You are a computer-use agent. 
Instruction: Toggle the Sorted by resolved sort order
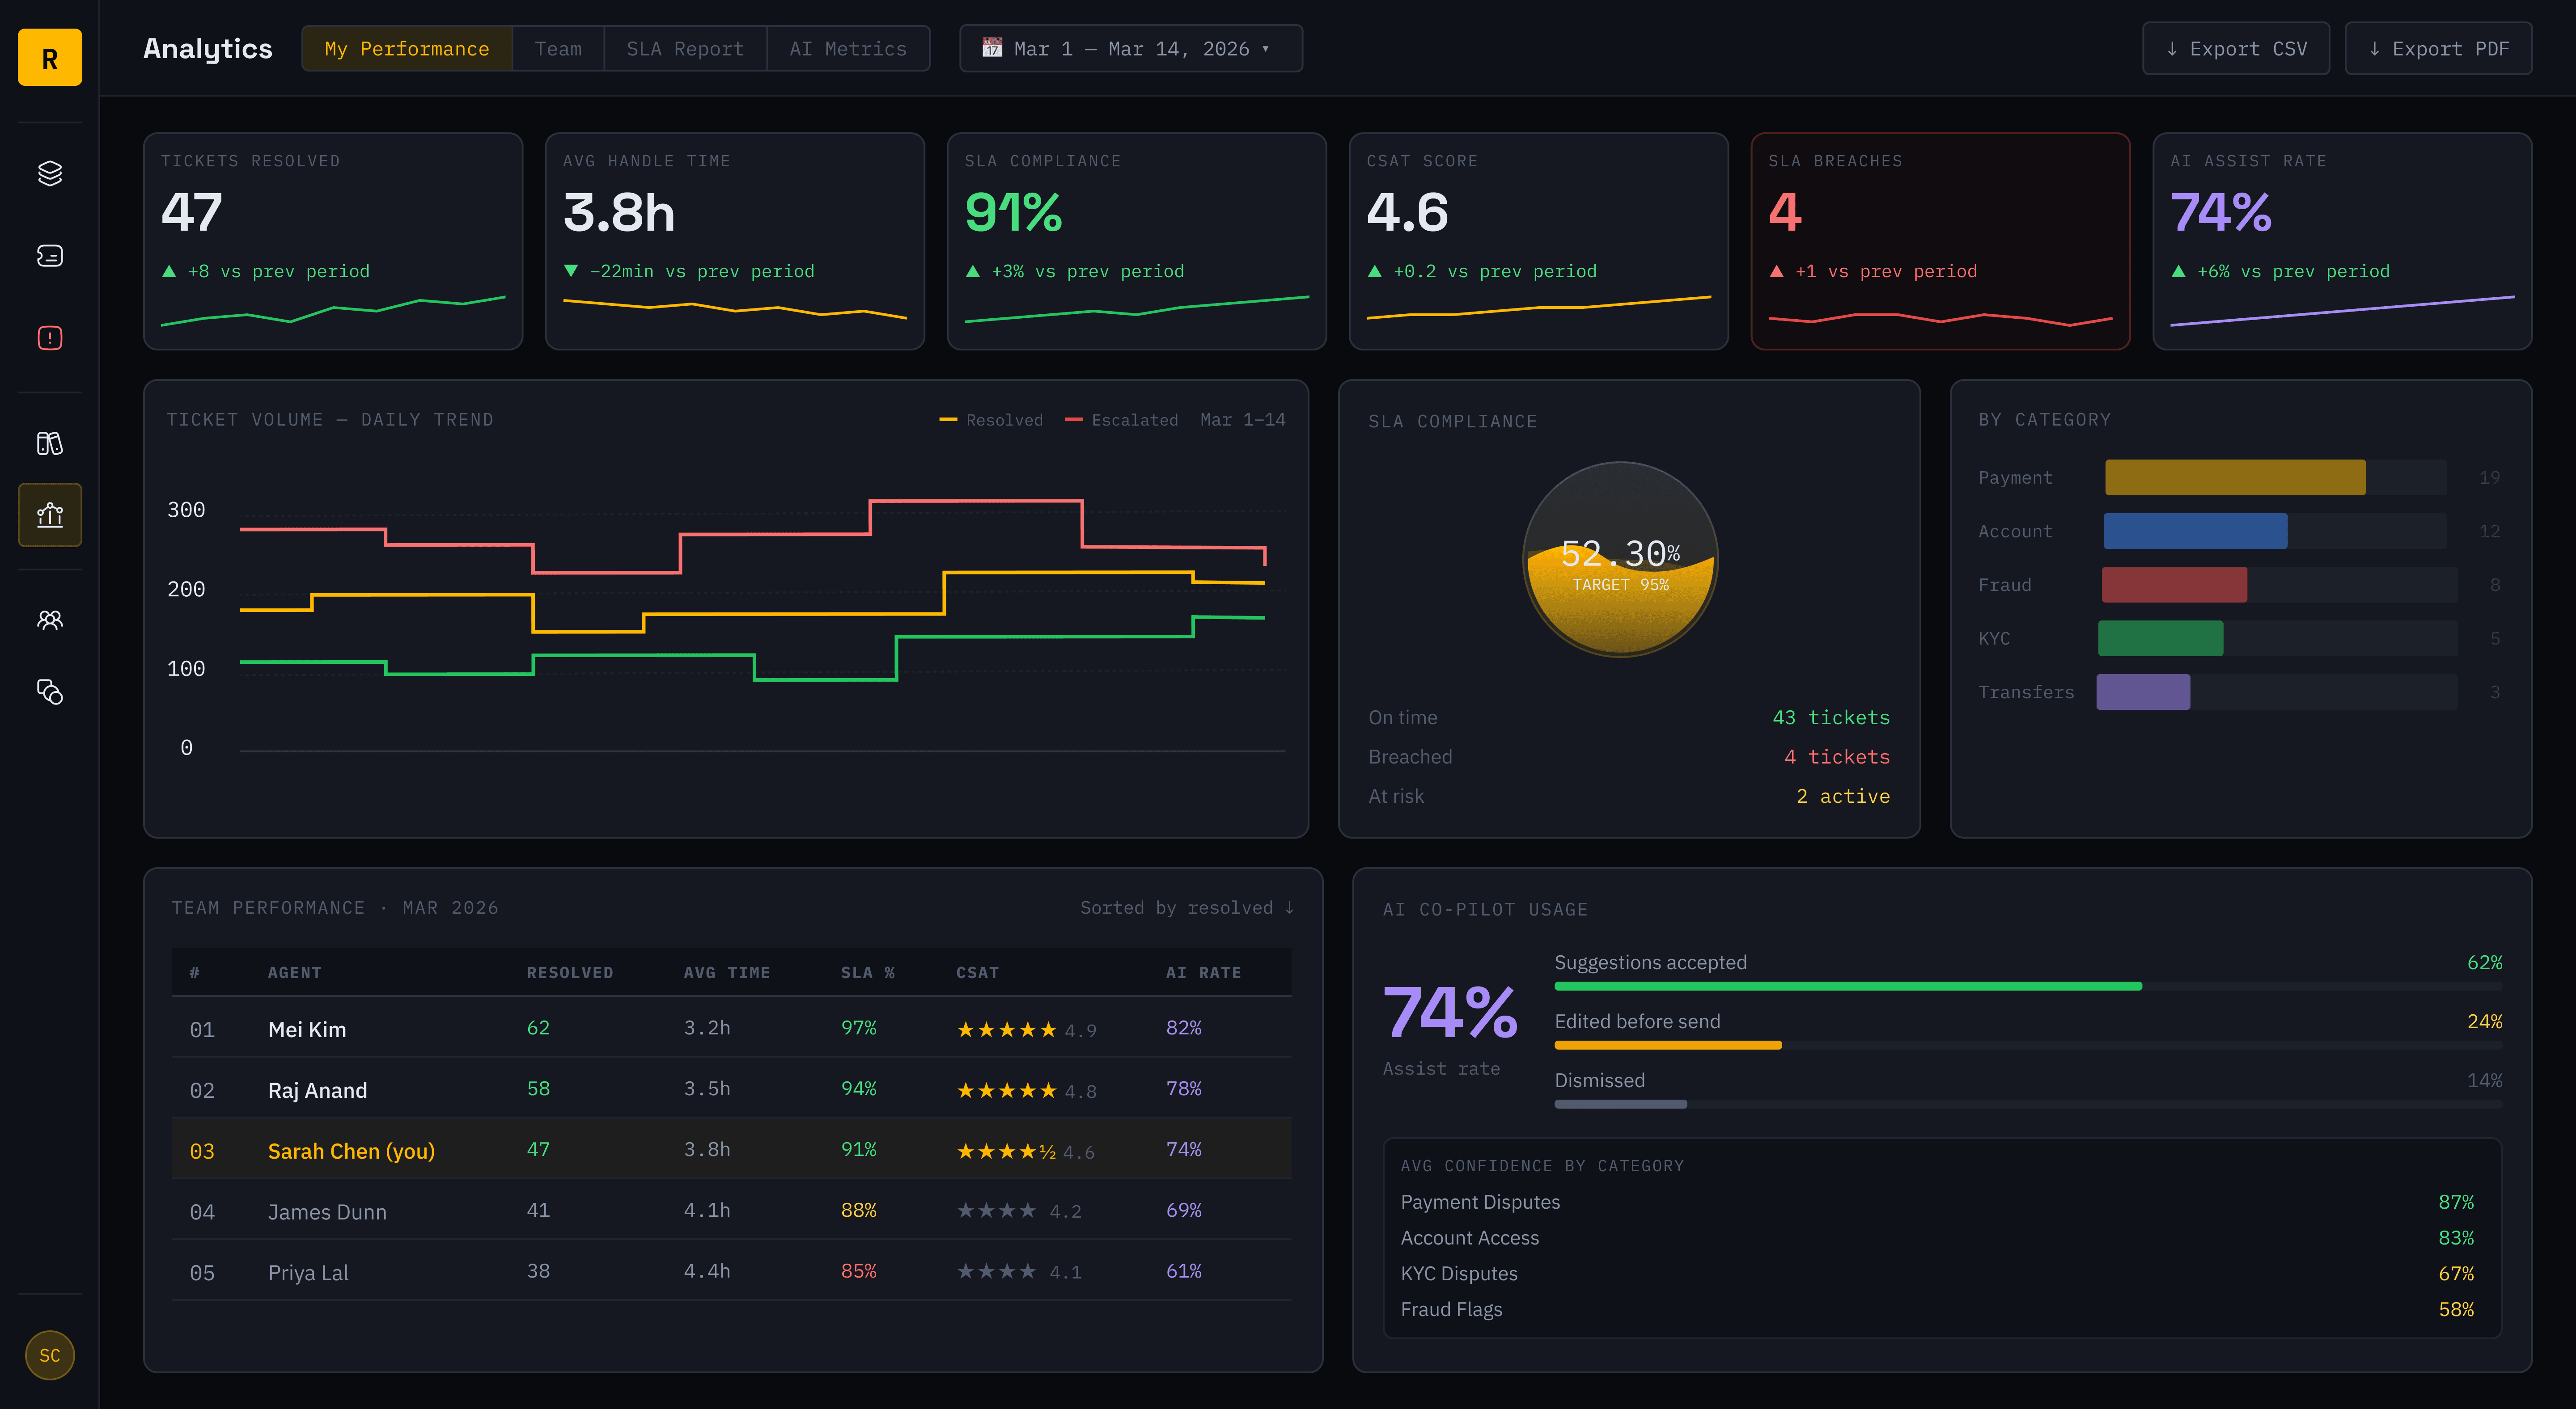pyautogui.click(x=1186, y=907)
